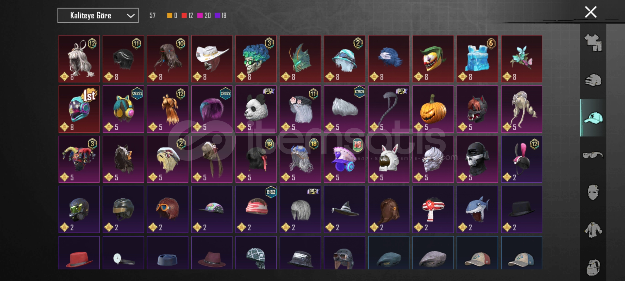Open the outfits category in sidebar

593,43
